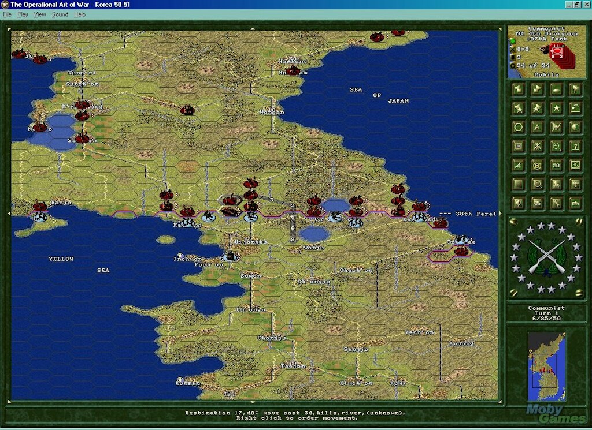The height and width of the screenshot is (430, 592).
Task: Click the slashed A with overline button
Action: [x=519, y=165]
